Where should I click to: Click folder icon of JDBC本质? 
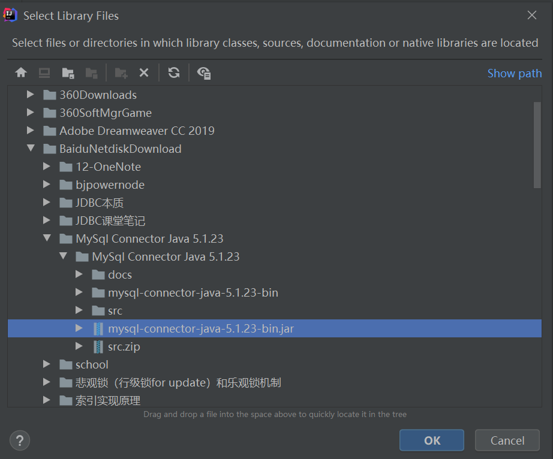65,203
